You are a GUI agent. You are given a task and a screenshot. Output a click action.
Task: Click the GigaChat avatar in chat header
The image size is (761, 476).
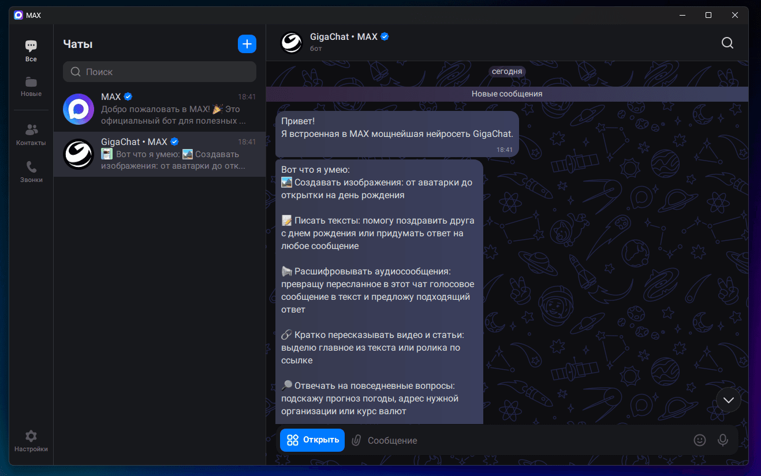pyautogui.click(x=291, y=42)
